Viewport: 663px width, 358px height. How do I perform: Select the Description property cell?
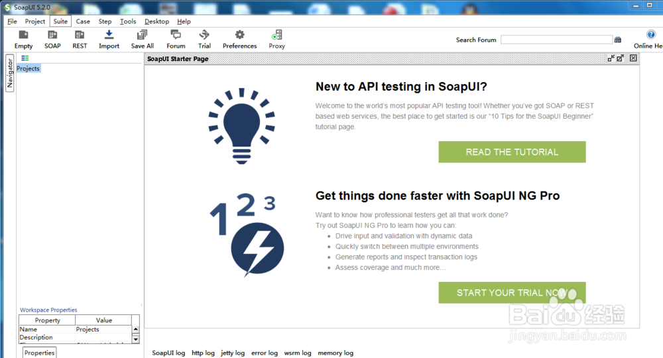(47, 337)
